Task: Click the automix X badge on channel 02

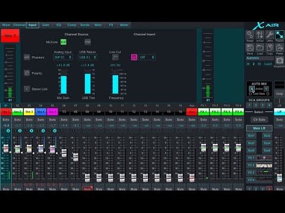Action: pyautogui.click(x=20, y=131)
